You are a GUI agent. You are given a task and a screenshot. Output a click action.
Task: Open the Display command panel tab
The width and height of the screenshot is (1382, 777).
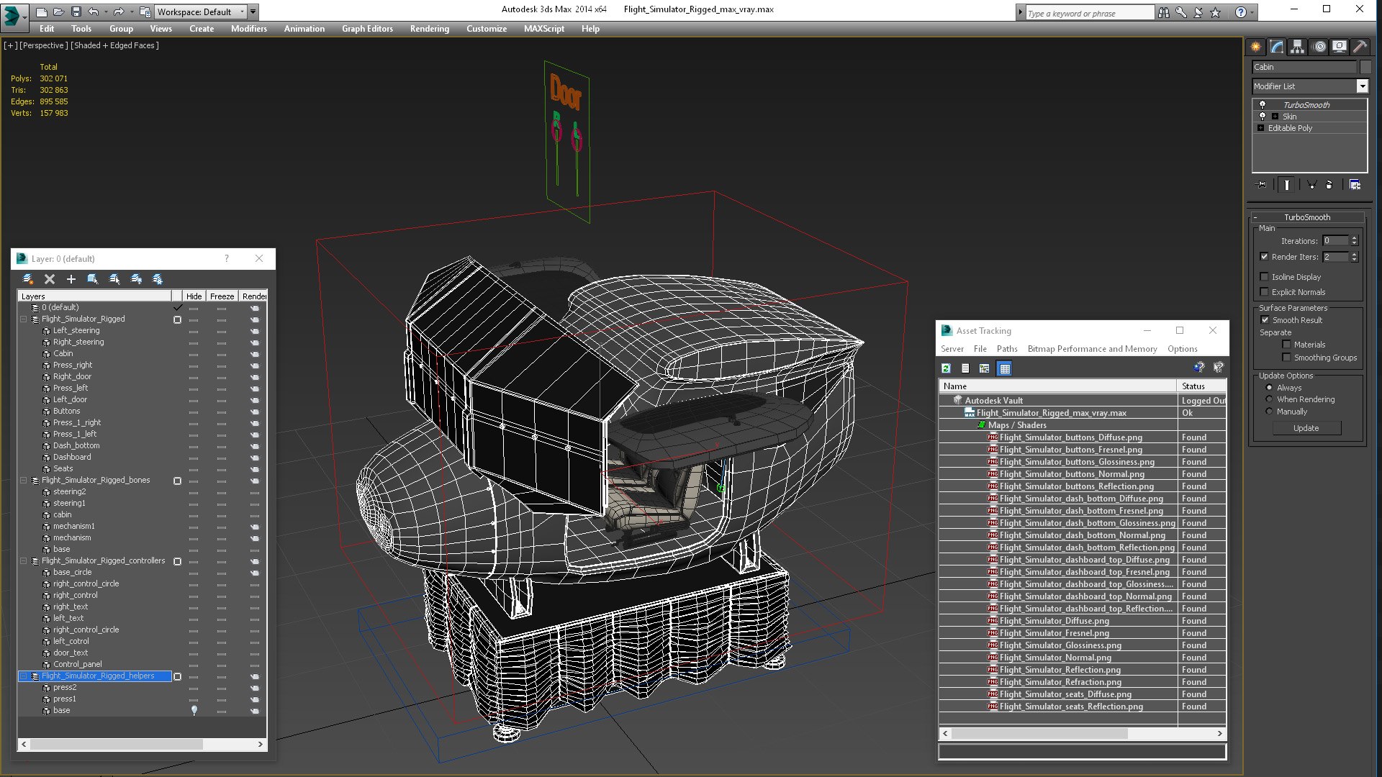click(1340, 47)
